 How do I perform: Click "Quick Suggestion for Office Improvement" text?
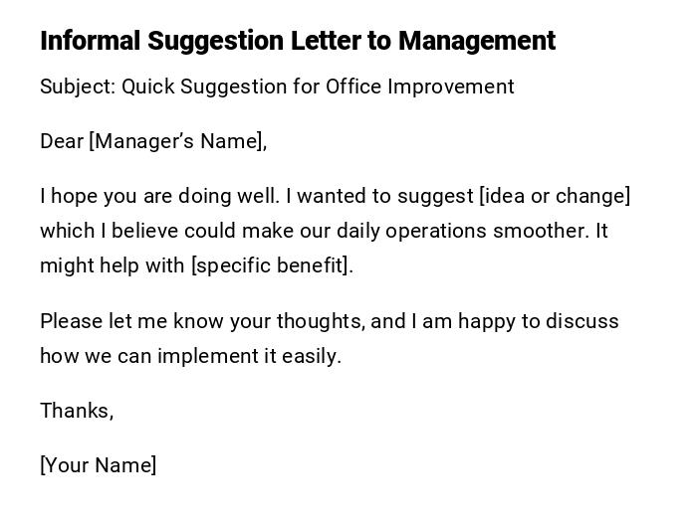(318, 87)
